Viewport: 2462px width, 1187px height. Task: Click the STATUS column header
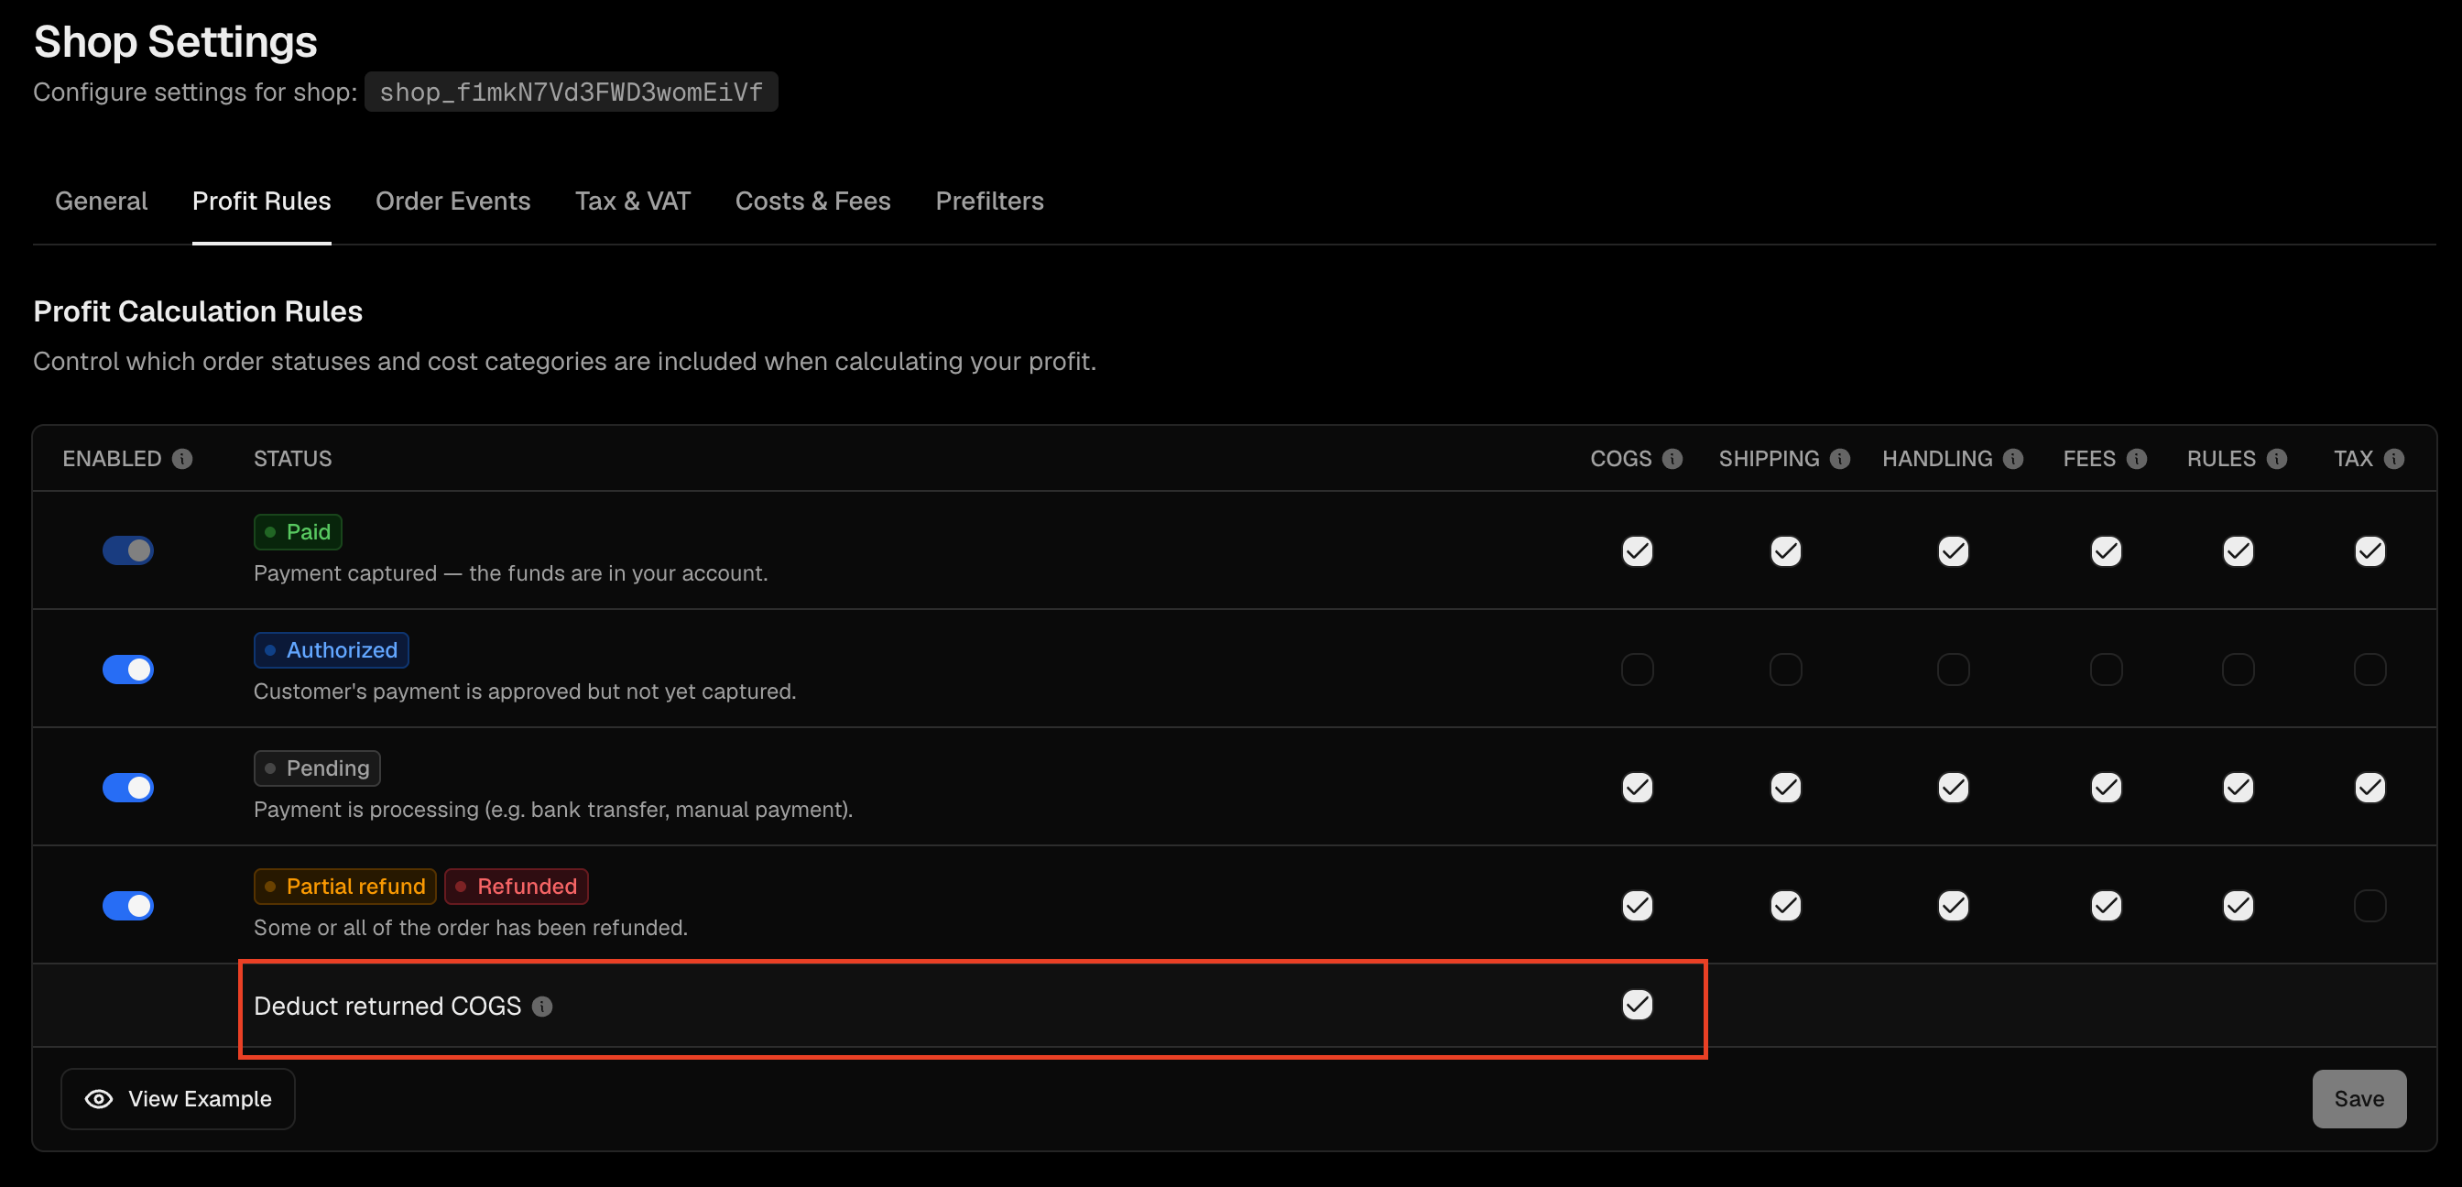pyautogui.click(x=292, y=459)
